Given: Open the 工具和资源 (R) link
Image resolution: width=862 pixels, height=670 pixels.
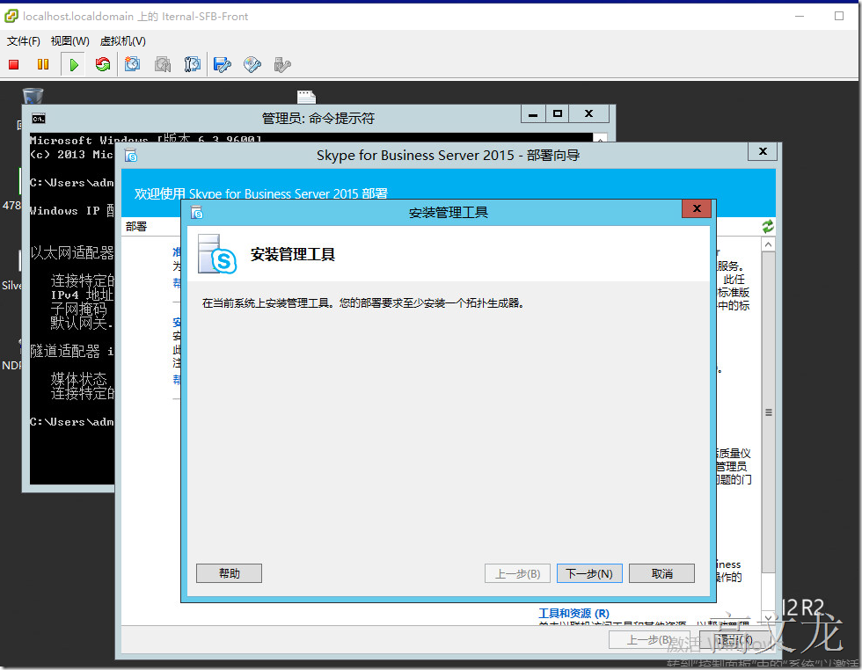Looking at the screenshot, I should tap(573, 613).
